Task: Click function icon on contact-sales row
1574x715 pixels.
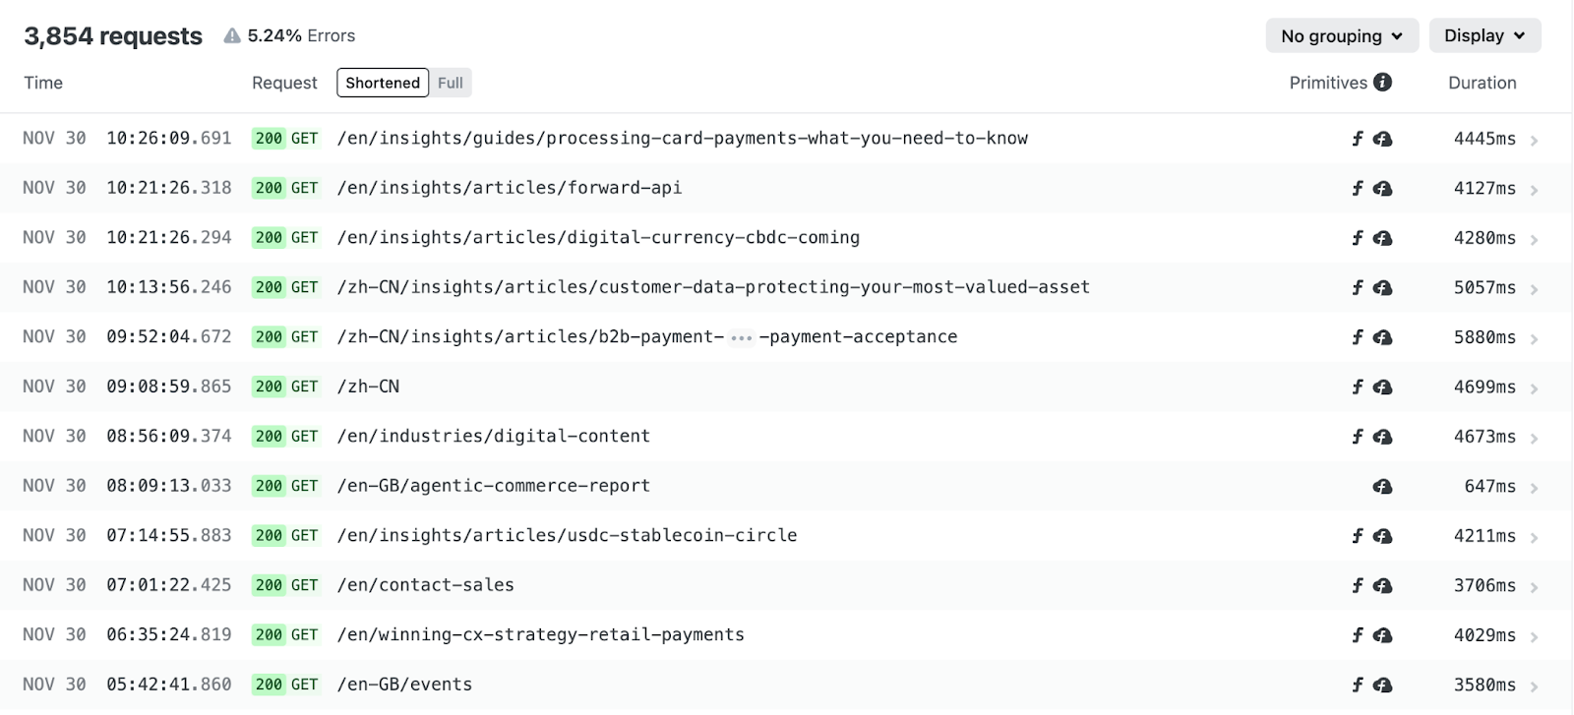Action: tap(1358, 585)
